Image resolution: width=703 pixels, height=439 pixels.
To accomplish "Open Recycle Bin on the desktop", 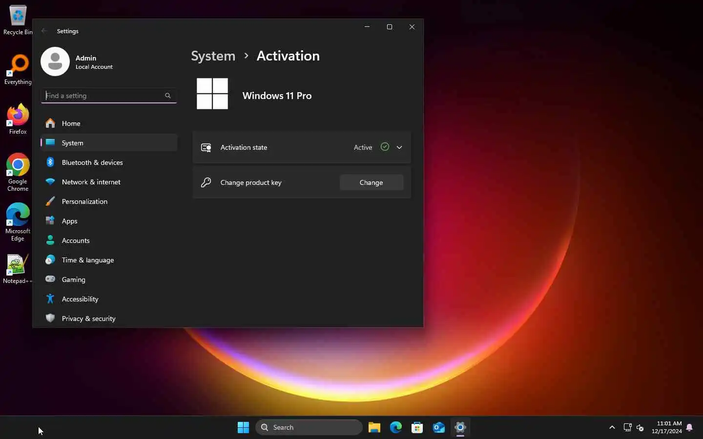I will tap(18, 20).
